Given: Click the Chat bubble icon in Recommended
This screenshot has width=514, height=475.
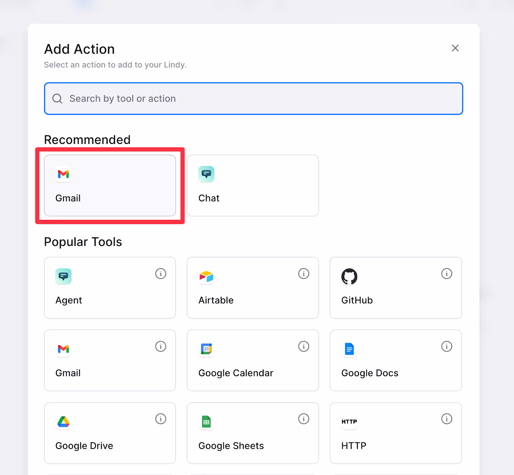Looking at the screenshot, I should coord(206,174).
